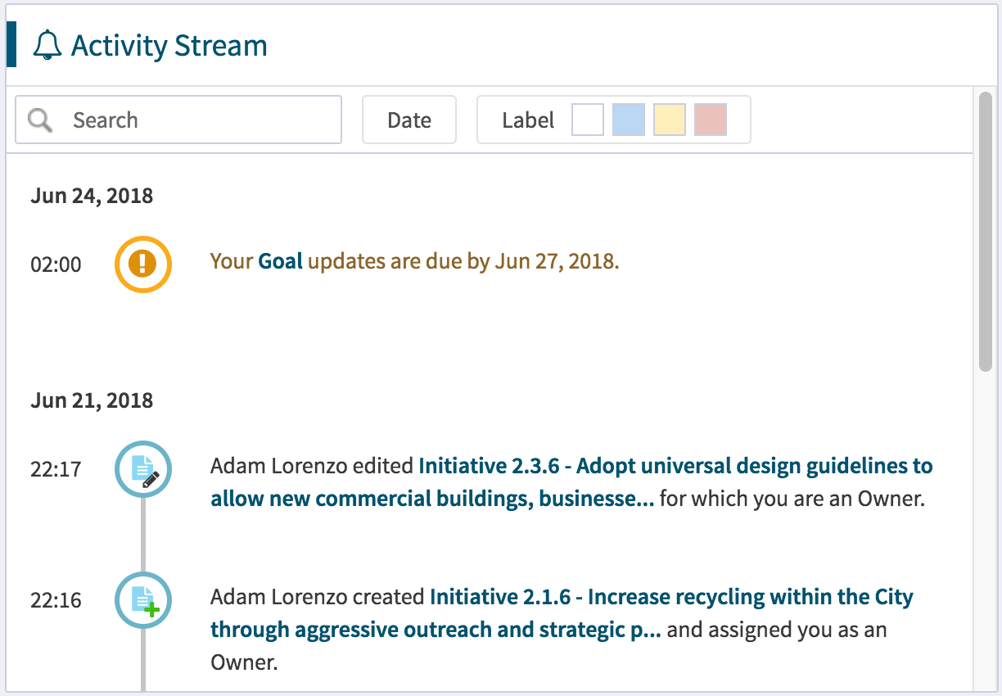Click the pencil badge on the document edit icon
1002x696 pixels.
pos(150,479)
